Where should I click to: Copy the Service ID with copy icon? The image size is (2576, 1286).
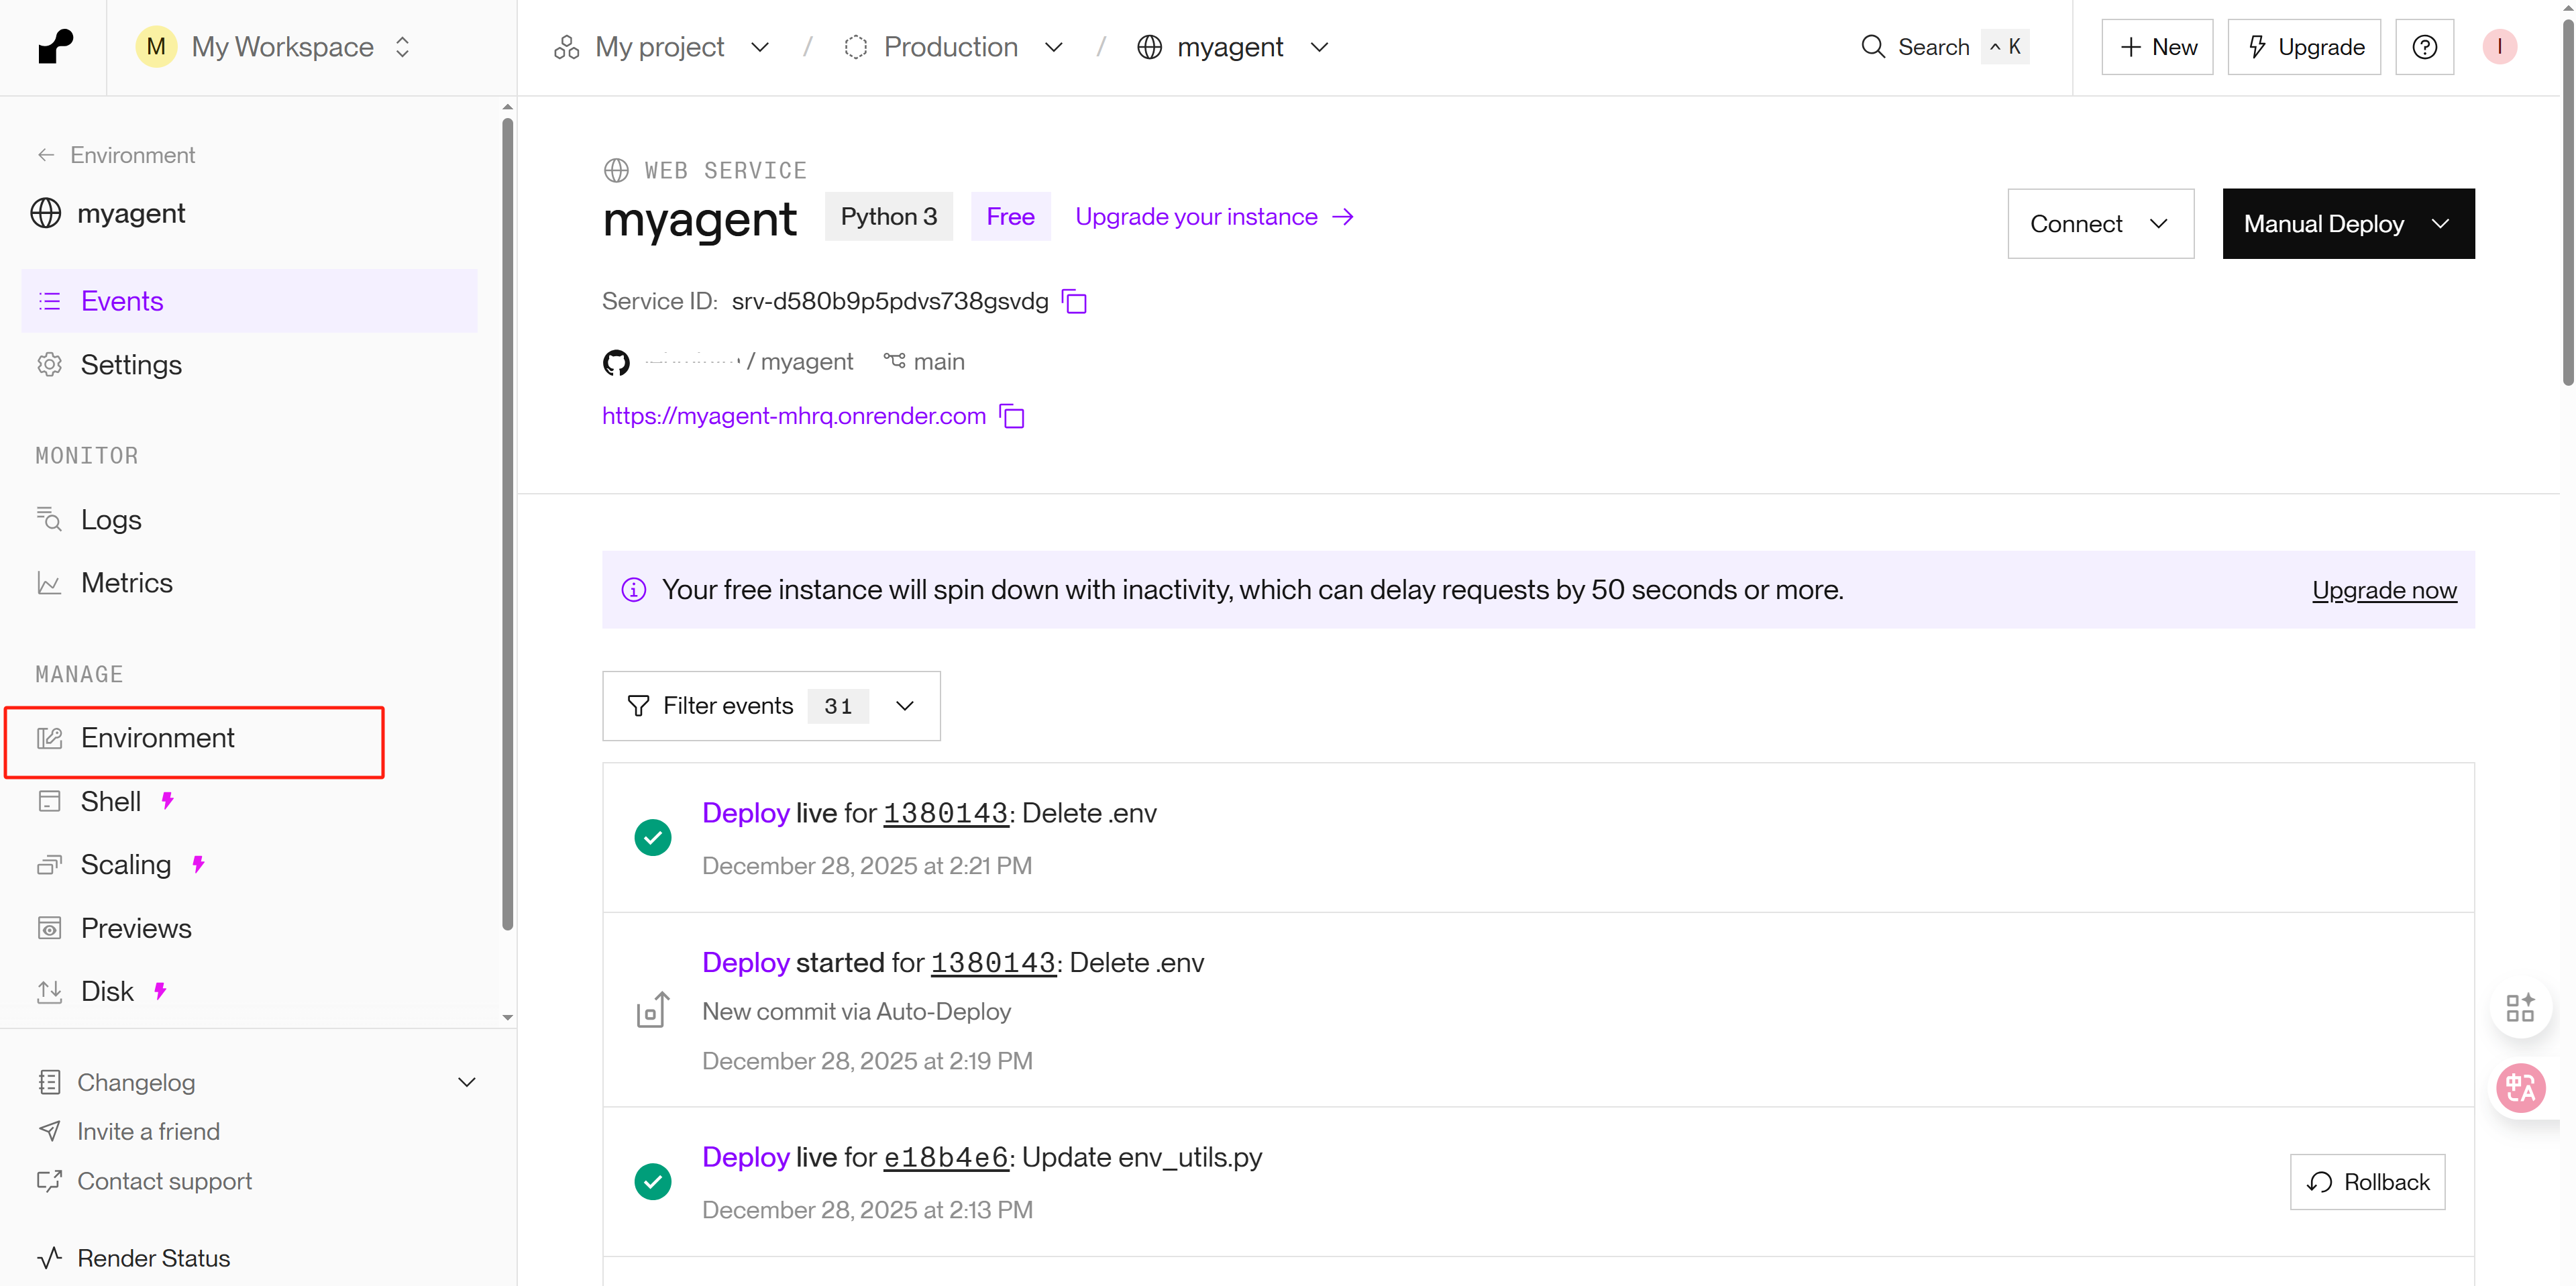point(1074,301)
